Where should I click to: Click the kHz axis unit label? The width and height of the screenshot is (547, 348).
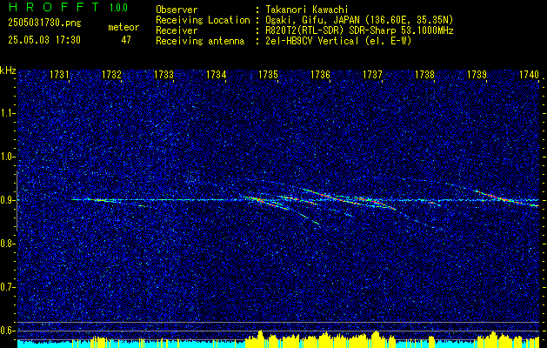8,70
